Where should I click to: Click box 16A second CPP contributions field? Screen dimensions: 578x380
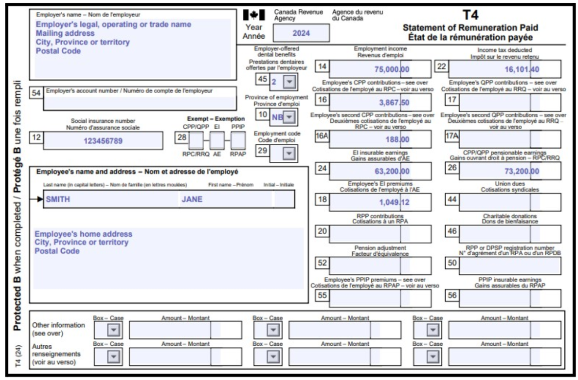[380, 139]
